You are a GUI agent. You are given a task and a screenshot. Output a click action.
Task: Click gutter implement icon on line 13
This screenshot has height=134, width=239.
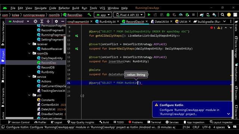tap(77, 49)
